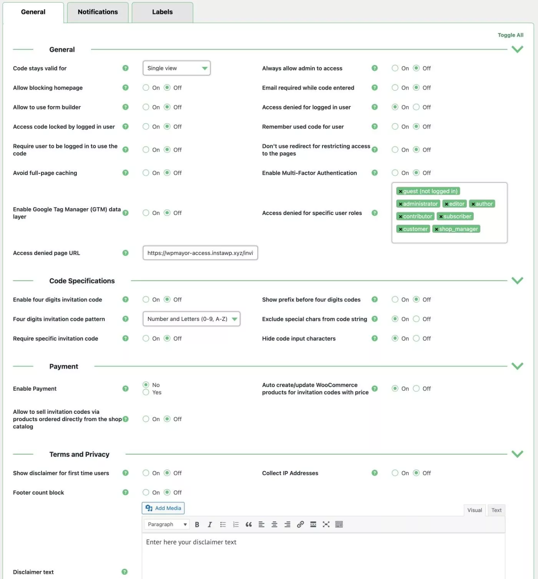
Task: Align text right in editor
Action: coord(287,524)
